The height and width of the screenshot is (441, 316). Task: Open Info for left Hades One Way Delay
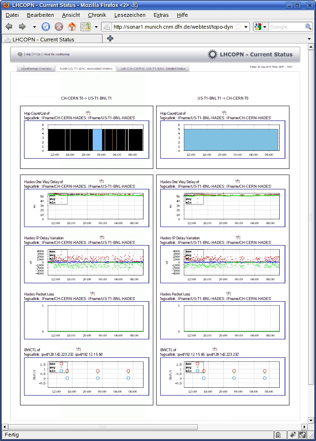[102, 181]
